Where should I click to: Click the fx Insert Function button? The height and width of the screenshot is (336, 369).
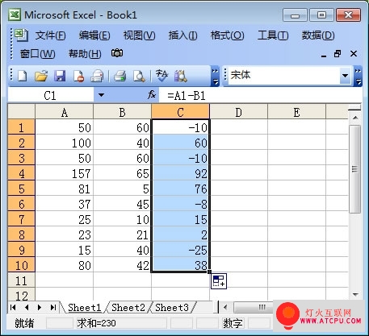pyautogui.click(x=152, y=94)
